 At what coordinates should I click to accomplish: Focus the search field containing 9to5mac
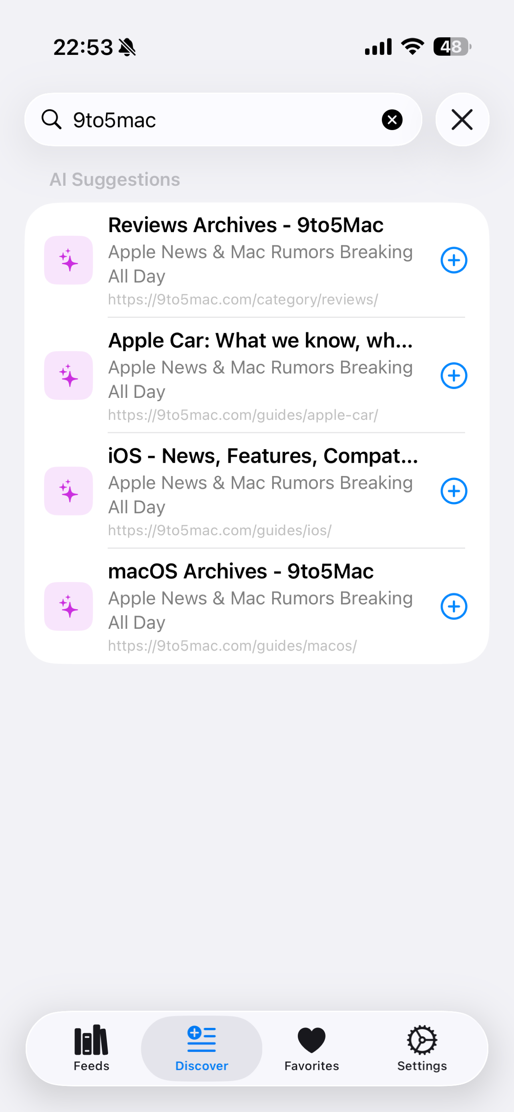pyautogui.click(x=223, y=120)
